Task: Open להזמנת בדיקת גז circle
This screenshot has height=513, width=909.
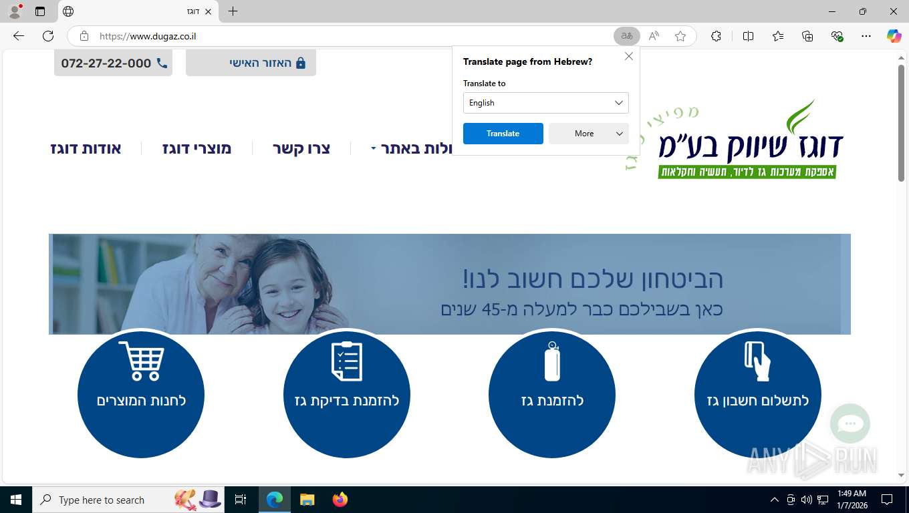Action: tap(346, 394)
